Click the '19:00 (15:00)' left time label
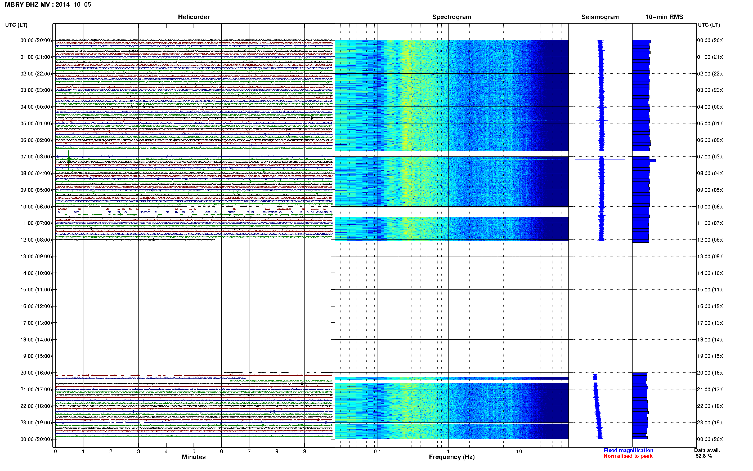The height and width of the screenshot is (471, 753). click(x=36, y=356)
